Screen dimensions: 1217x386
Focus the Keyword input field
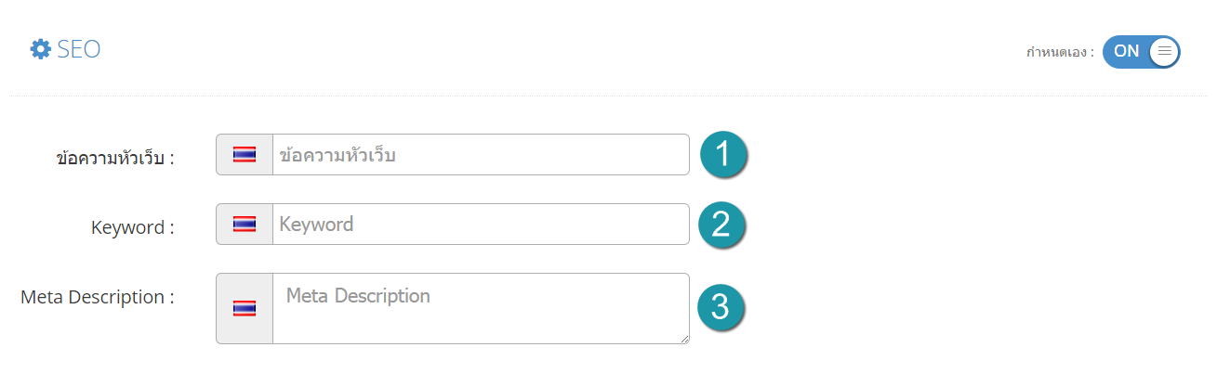[x=481, y=225]
